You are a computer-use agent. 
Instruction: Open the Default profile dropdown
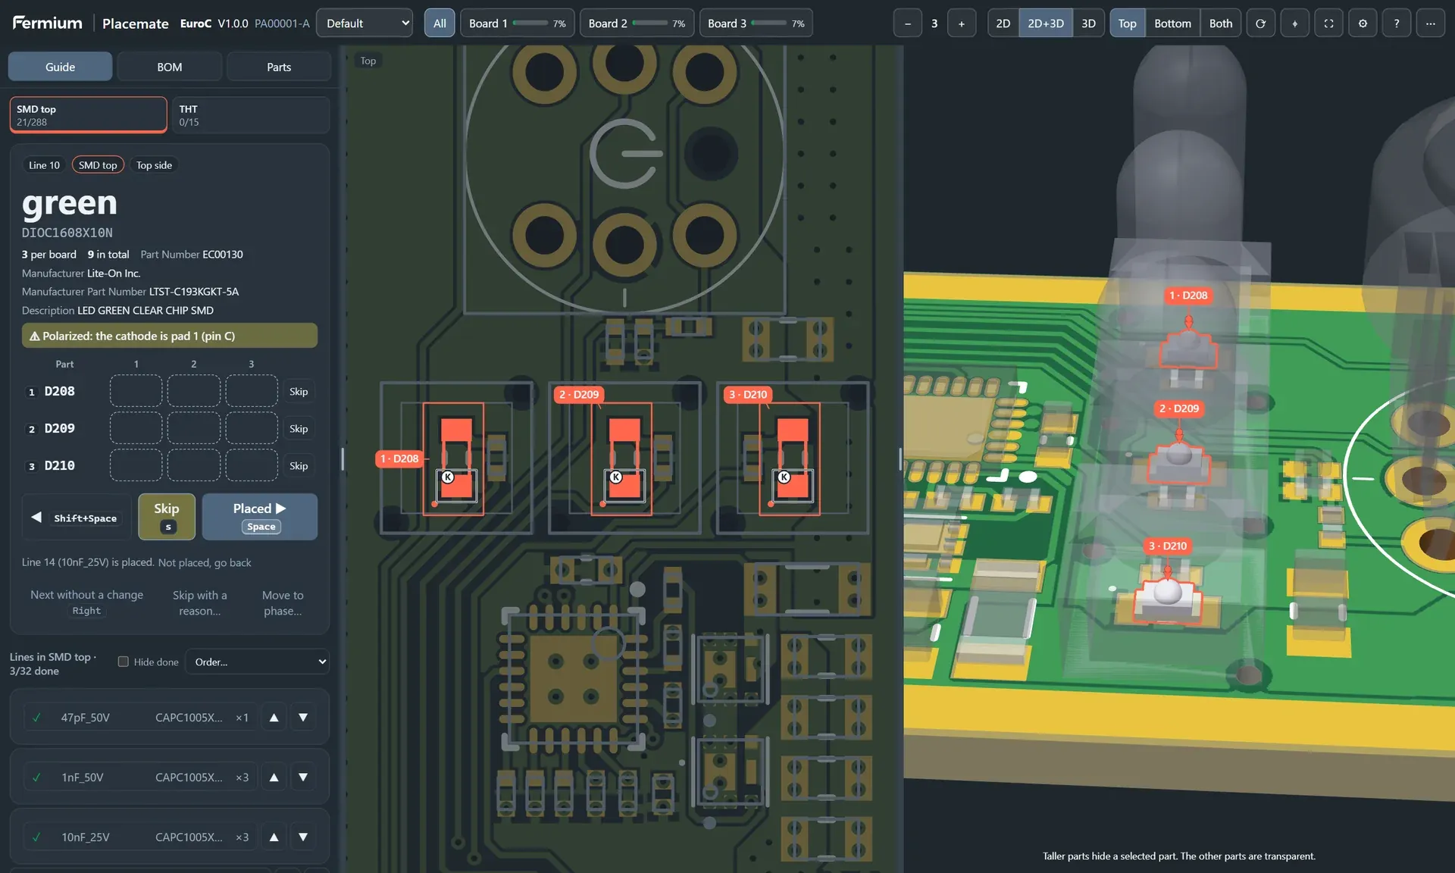(x=365, y=23)
